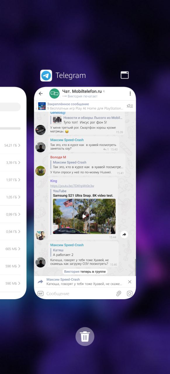Close the reply preview with X
The height and width of the screenshot is (374, 170).
130,282
